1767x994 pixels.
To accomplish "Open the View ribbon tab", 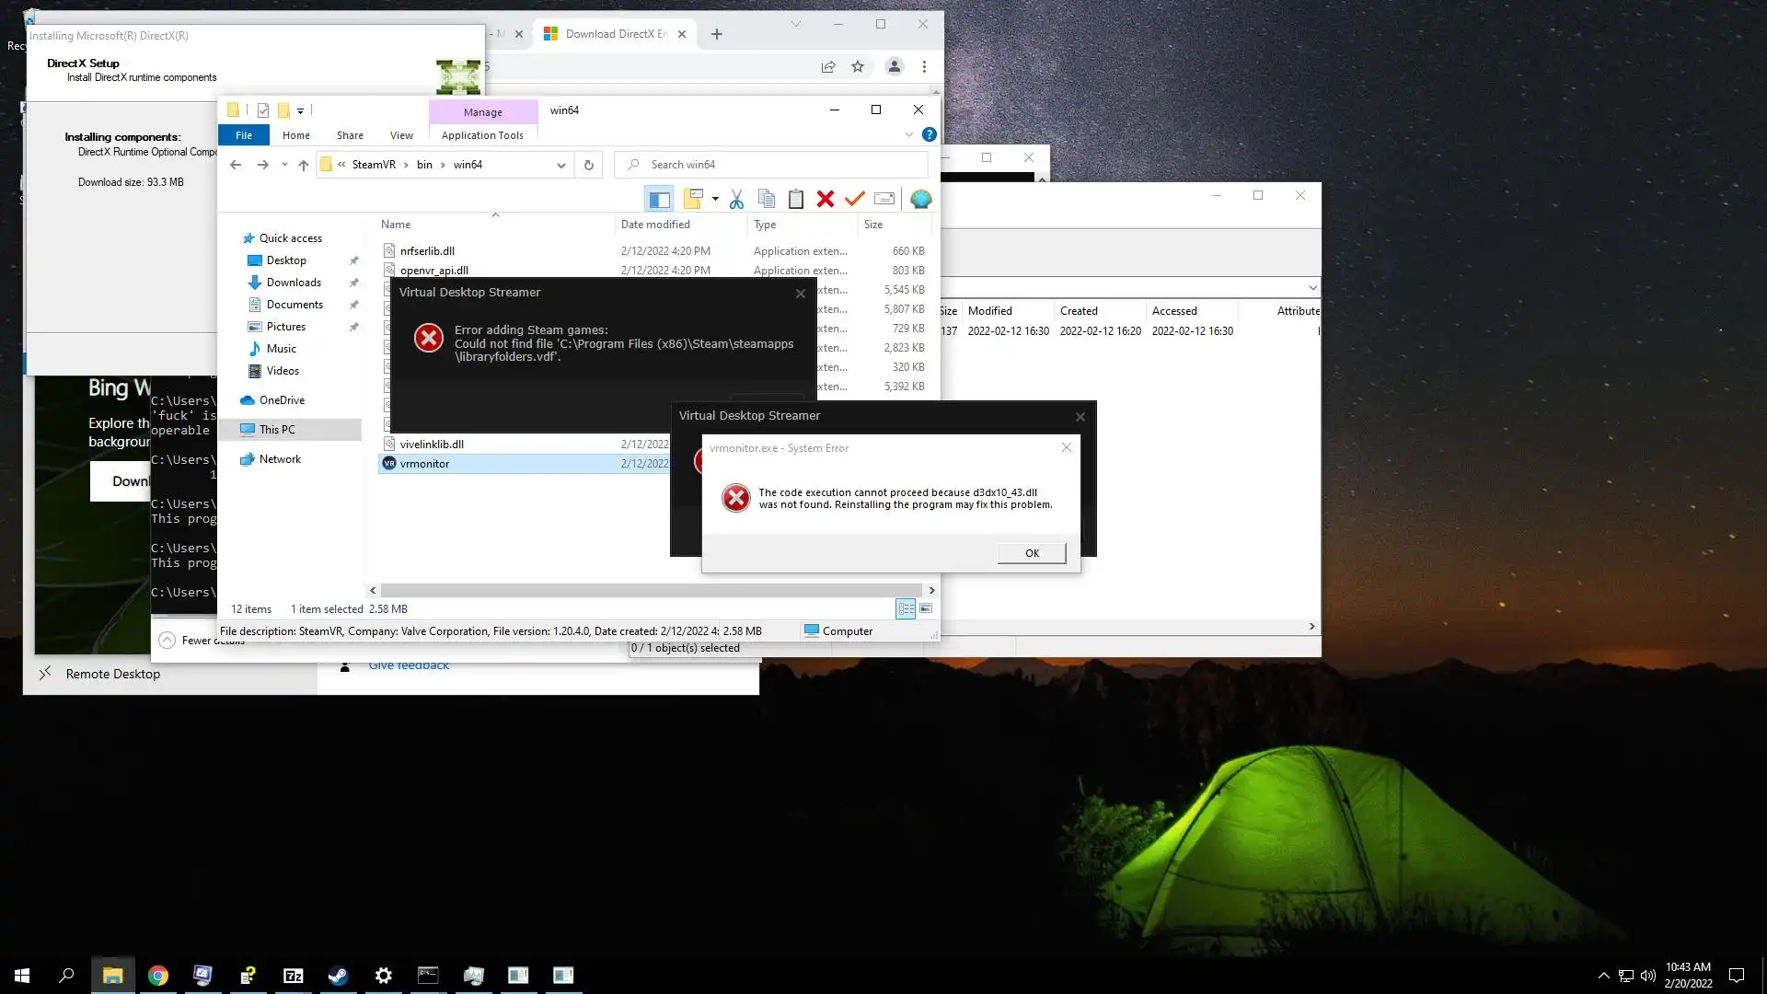I will (401, 135).
